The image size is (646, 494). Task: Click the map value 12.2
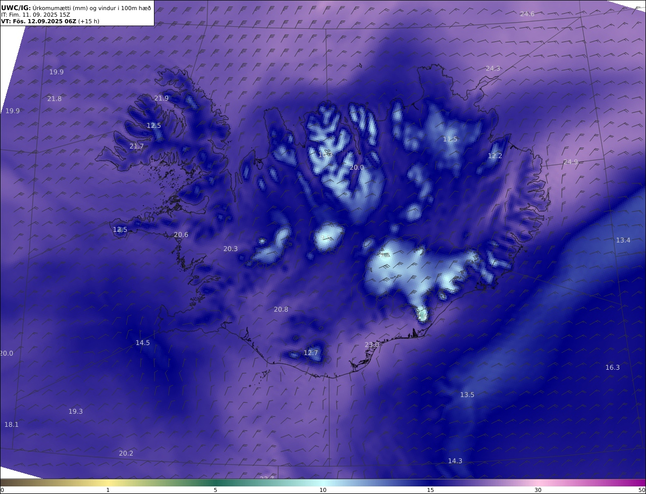coord(495,156)
